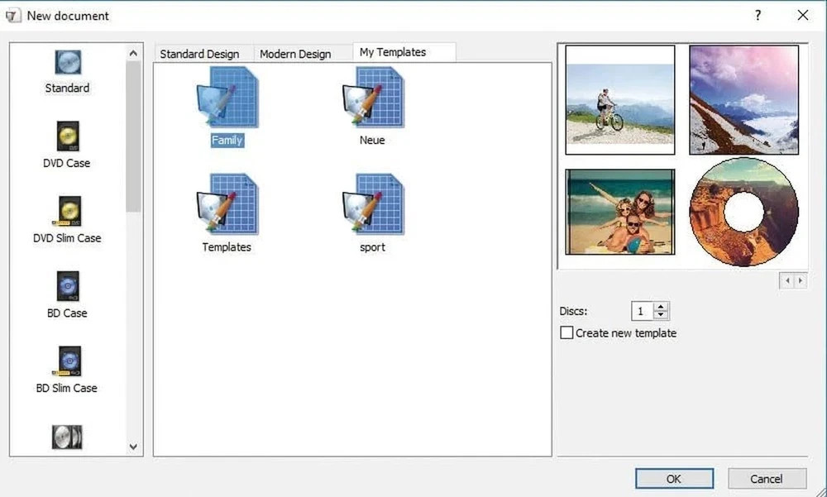The width and height of the screenshot is (827, 497).
Task: Increase the Discs count with up arrow
Action: pyautogui.click(x=660, y=307)
